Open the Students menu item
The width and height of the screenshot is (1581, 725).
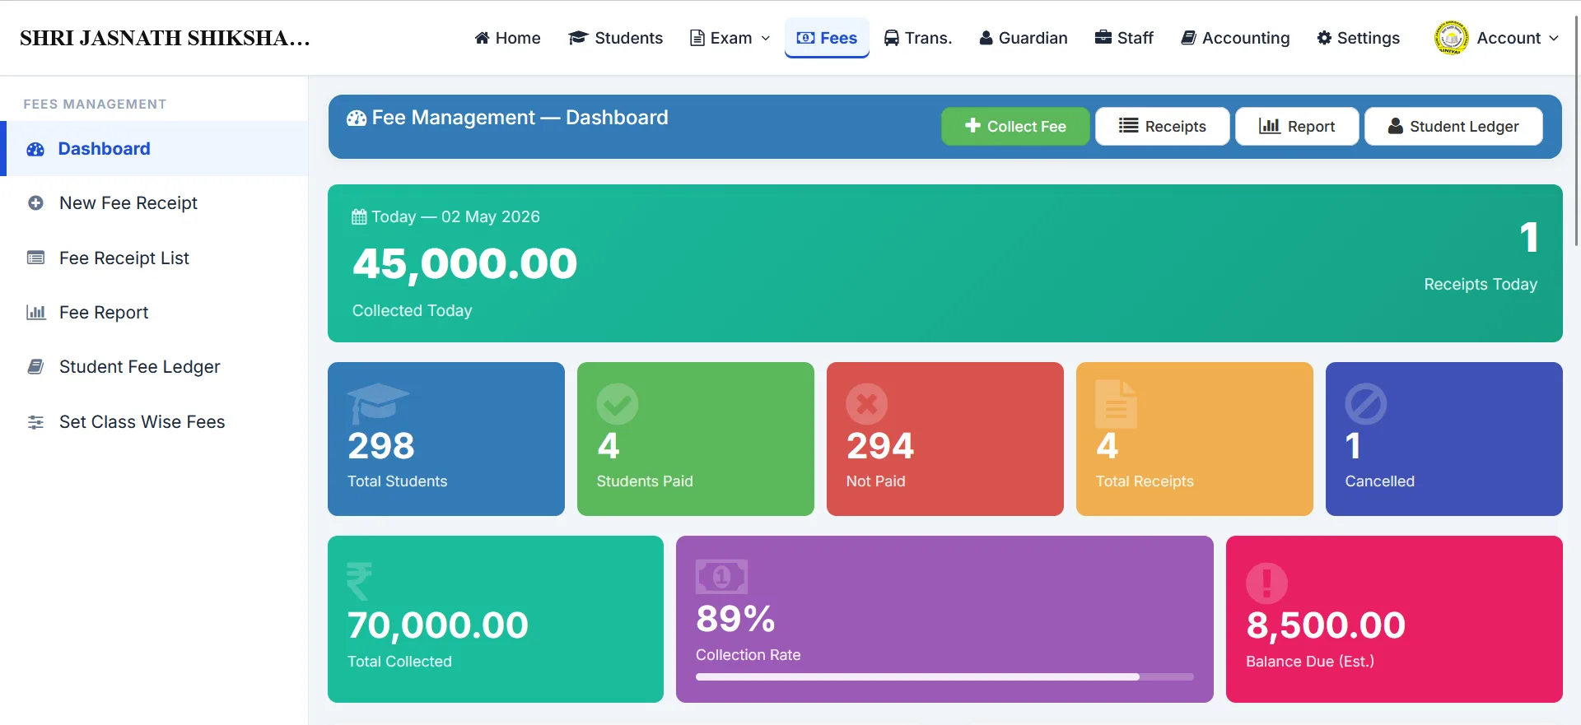(x=616, y=38)
